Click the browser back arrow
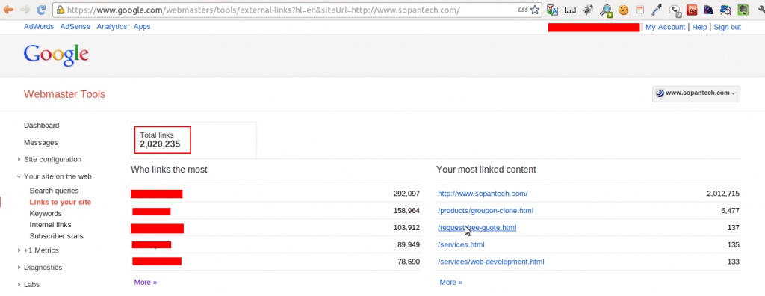This screenshot has width=765, height=296. click(x=9, y=9)
